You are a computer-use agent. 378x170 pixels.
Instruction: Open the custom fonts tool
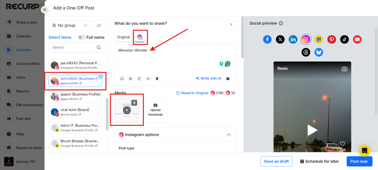(139, 79)
